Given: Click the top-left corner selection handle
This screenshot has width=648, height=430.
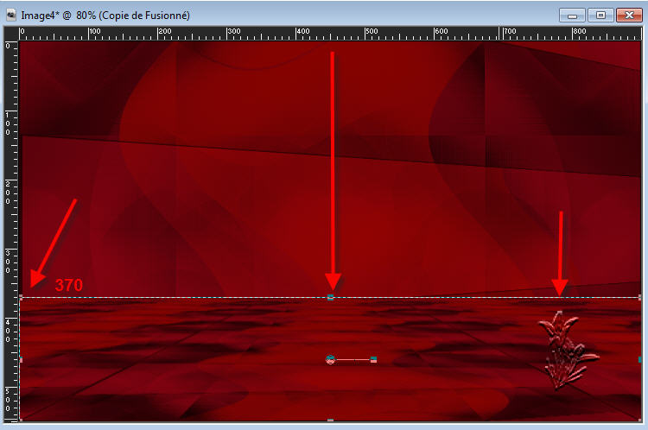Looking at the screenshot, I should click(21, 297).
